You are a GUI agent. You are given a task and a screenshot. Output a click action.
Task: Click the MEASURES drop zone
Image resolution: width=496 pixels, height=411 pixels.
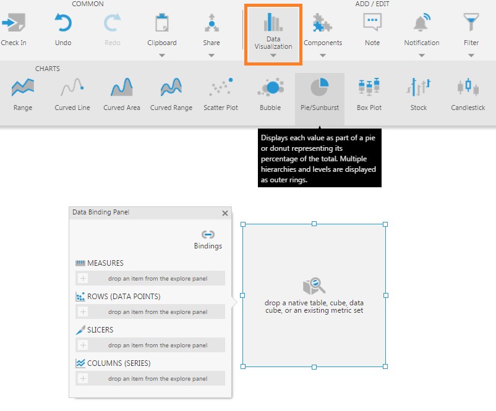(150, 278)
